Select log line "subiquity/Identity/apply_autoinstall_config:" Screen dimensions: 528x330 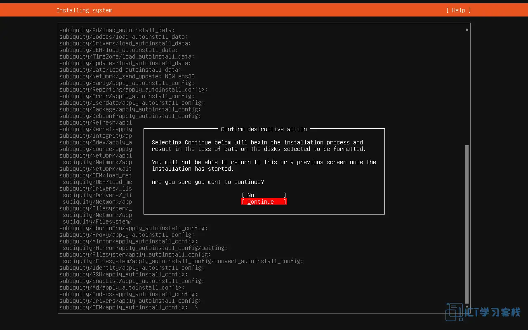(x=132, y=268)
